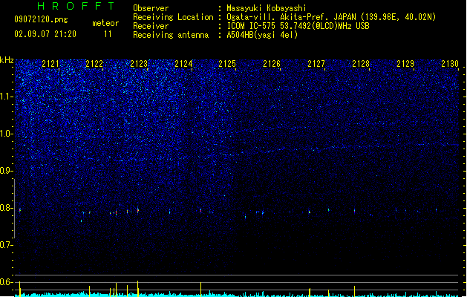Click the 0.9 frequency axis label
467x297 pixels.
click(7, 171)
